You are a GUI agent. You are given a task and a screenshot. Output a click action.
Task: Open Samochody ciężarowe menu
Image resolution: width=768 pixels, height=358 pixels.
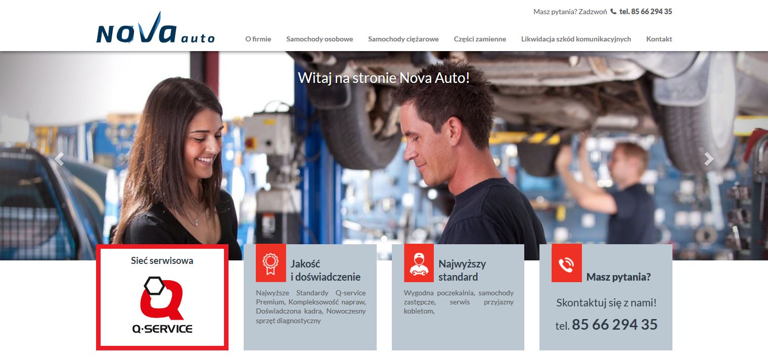[403, 39]
